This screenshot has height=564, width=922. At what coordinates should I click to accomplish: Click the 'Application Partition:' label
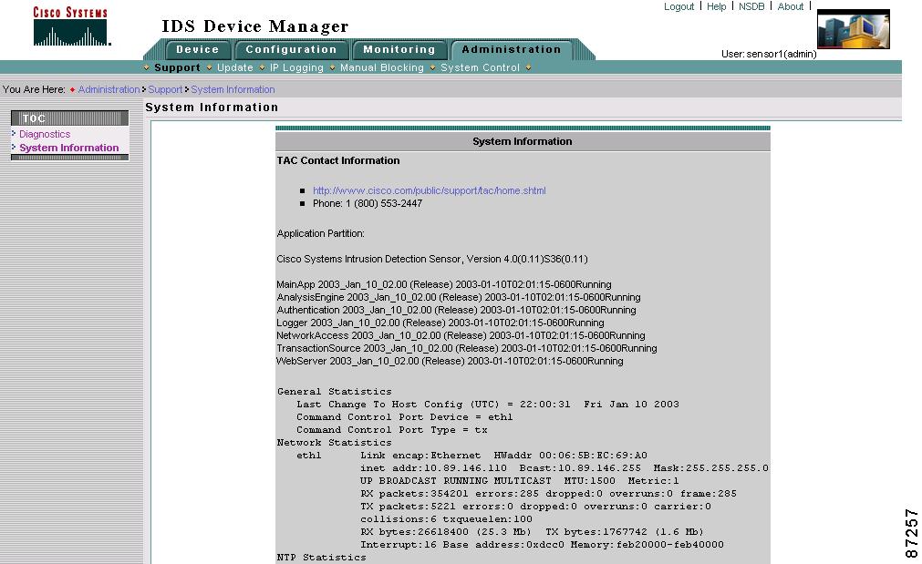(x=320, y=233)
